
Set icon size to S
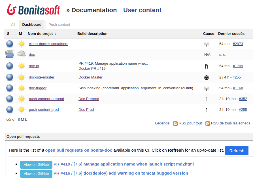point(19,120)
